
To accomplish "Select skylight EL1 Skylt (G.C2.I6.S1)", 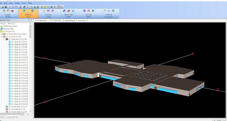I will point(19,42).
